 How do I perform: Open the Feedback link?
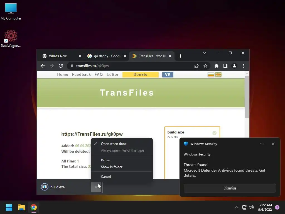81,75
